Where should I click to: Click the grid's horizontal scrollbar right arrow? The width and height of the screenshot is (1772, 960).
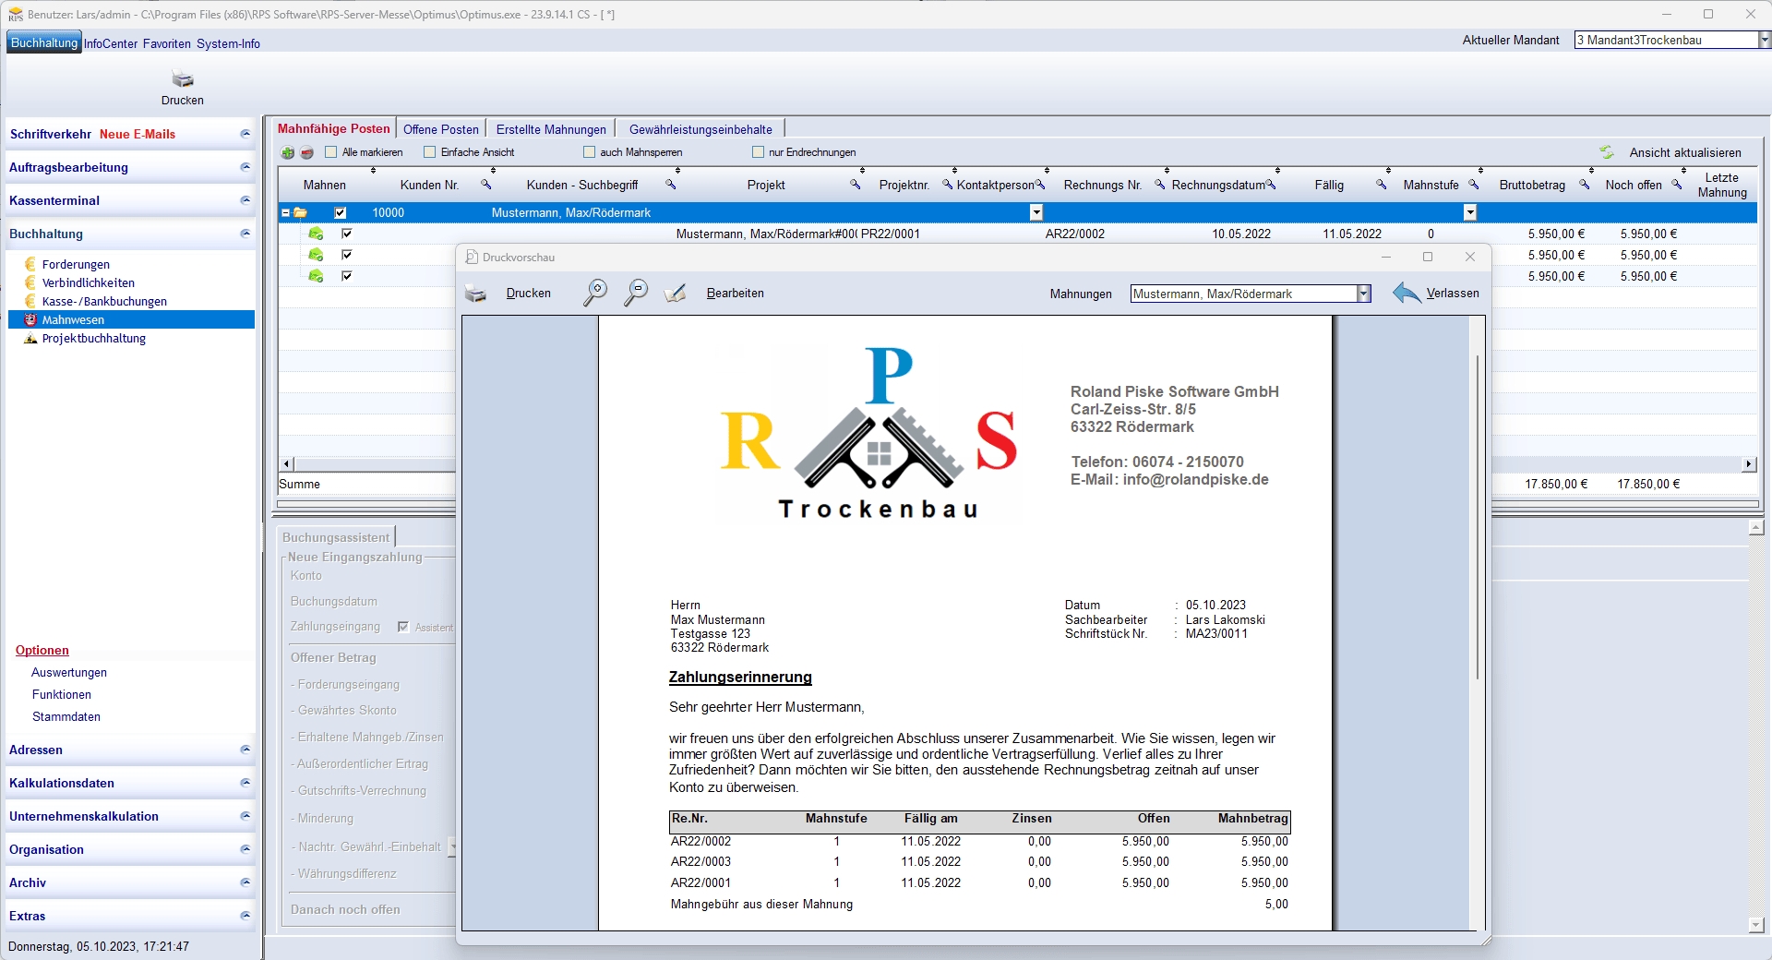(x=1749, y=463)
